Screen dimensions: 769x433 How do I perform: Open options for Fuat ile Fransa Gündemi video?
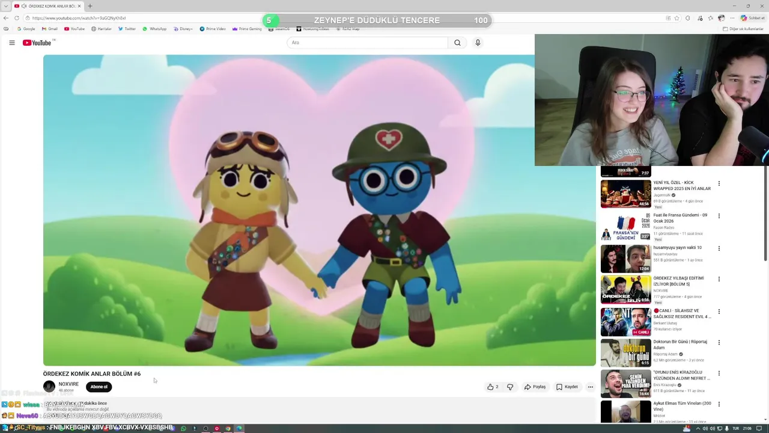[x=719, y=216]
